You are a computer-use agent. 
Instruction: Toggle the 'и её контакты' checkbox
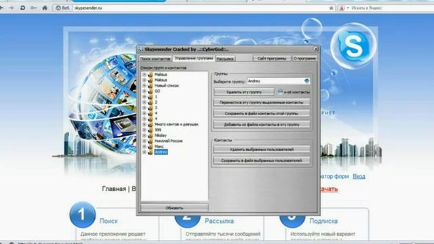click(280, 91)
